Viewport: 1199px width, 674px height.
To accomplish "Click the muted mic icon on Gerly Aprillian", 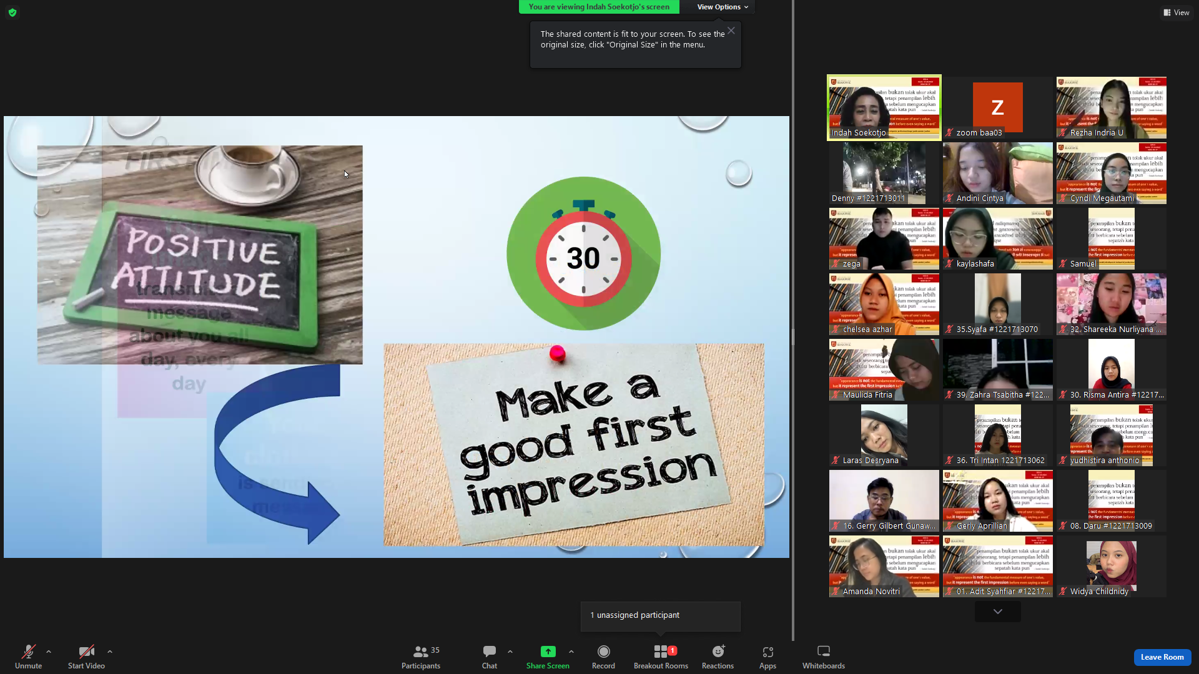I will [949, 525].
